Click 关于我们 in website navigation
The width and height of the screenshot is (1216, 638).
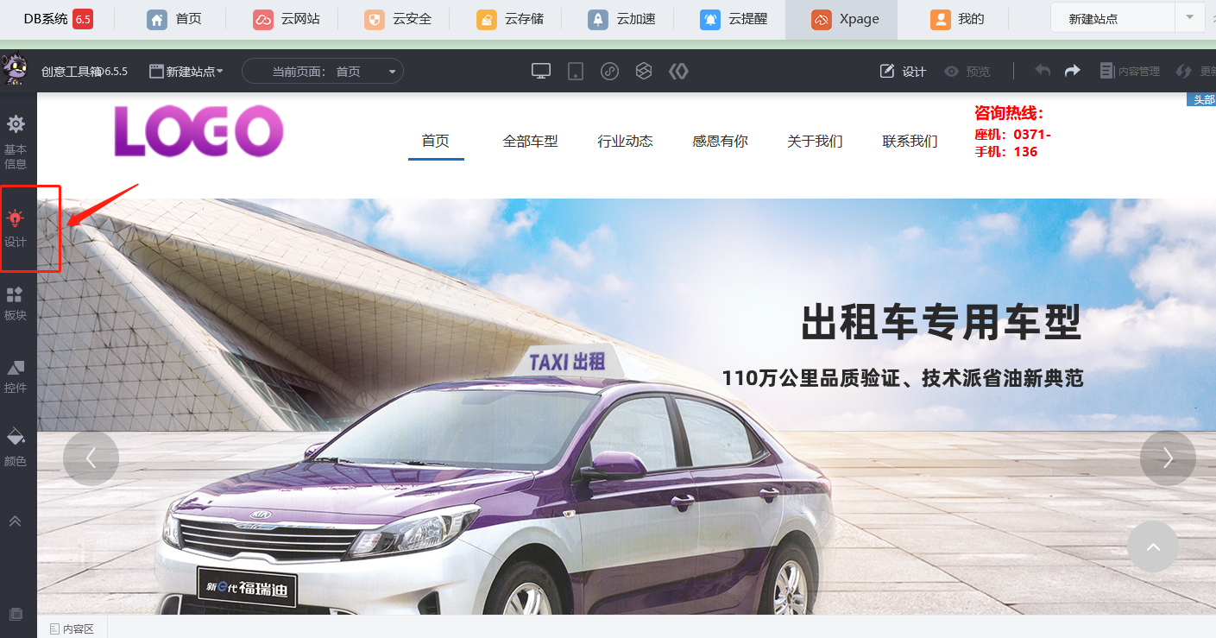click(816, 141)
